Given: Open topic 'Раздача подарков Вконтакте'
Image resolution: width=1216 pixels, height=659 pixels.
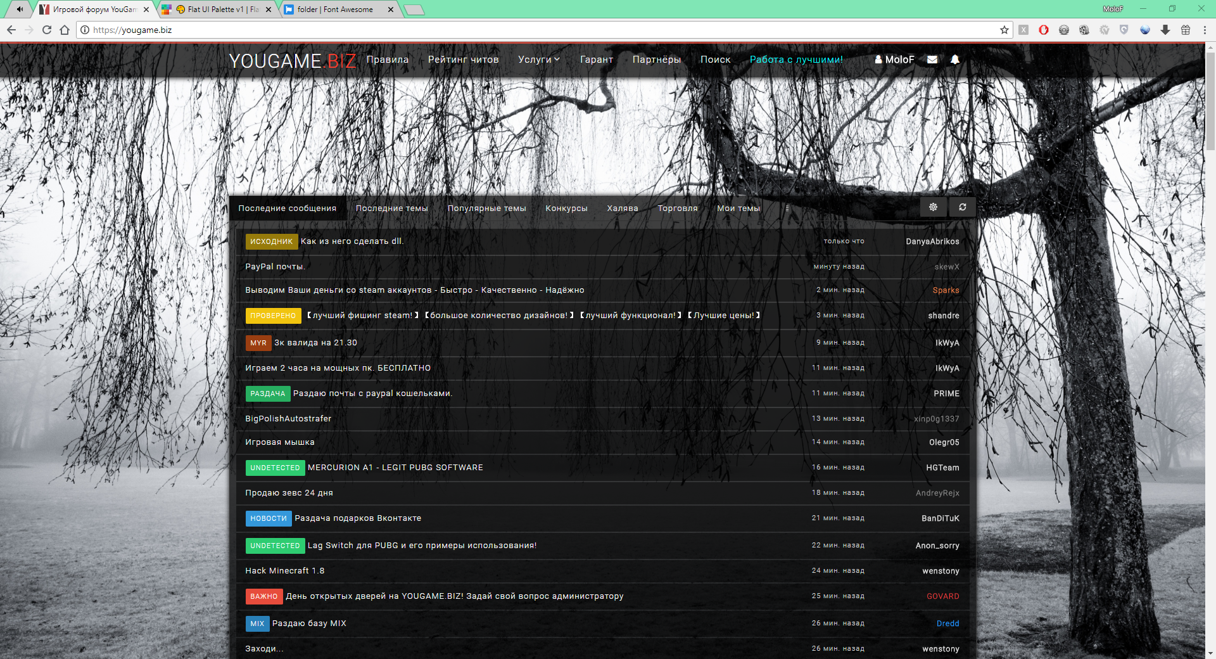Looking at the screenshot, I should (358, 518).
